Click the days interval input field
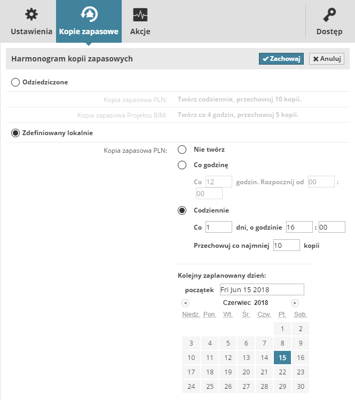 click(x=218, y=227)
